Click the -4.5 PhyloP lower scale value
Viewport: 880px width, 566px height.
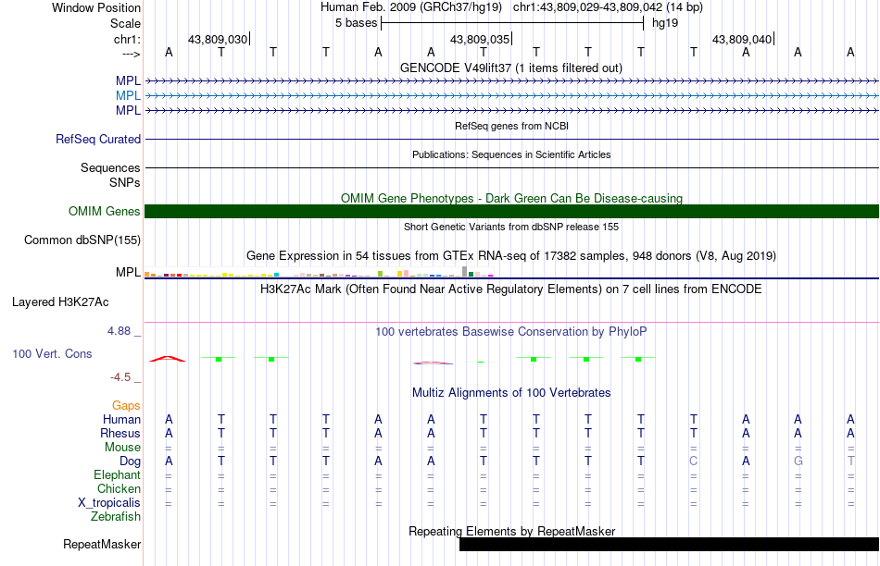120,377
